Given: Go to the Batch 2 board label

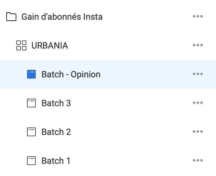Looking at the screenshot, I should tap(56, 132).
